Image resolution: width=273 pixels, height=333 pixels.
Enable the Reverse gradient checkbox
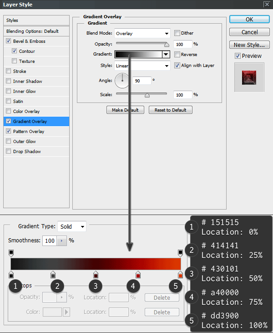[177, 54]
